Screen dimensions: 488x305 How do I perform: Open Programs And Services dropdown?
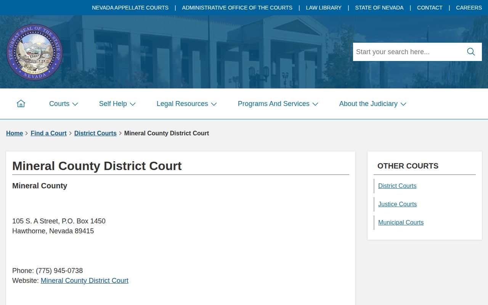point(278,104)
